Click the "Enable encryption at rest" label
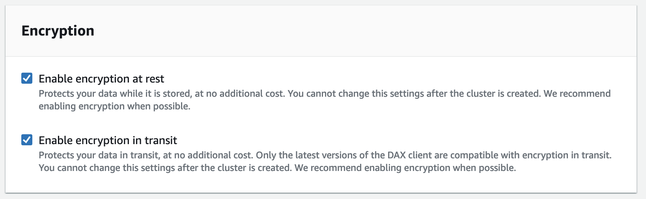646x199 pixels. tap(101, 79)
